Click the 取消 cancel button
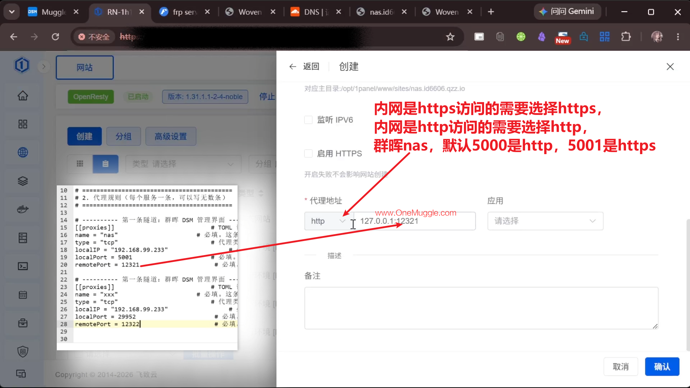 point(621,366)
